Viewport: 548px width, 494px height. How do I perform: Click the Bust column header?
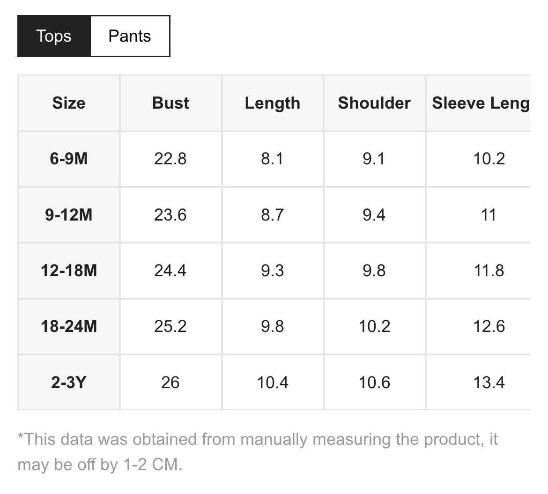(170, 103)
